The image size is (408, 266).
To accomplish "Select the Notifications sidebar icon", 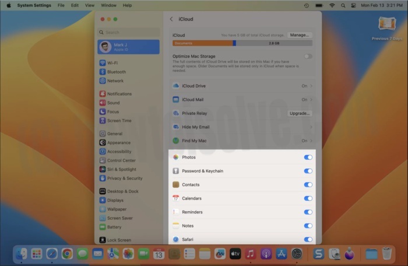I will 103,94.
